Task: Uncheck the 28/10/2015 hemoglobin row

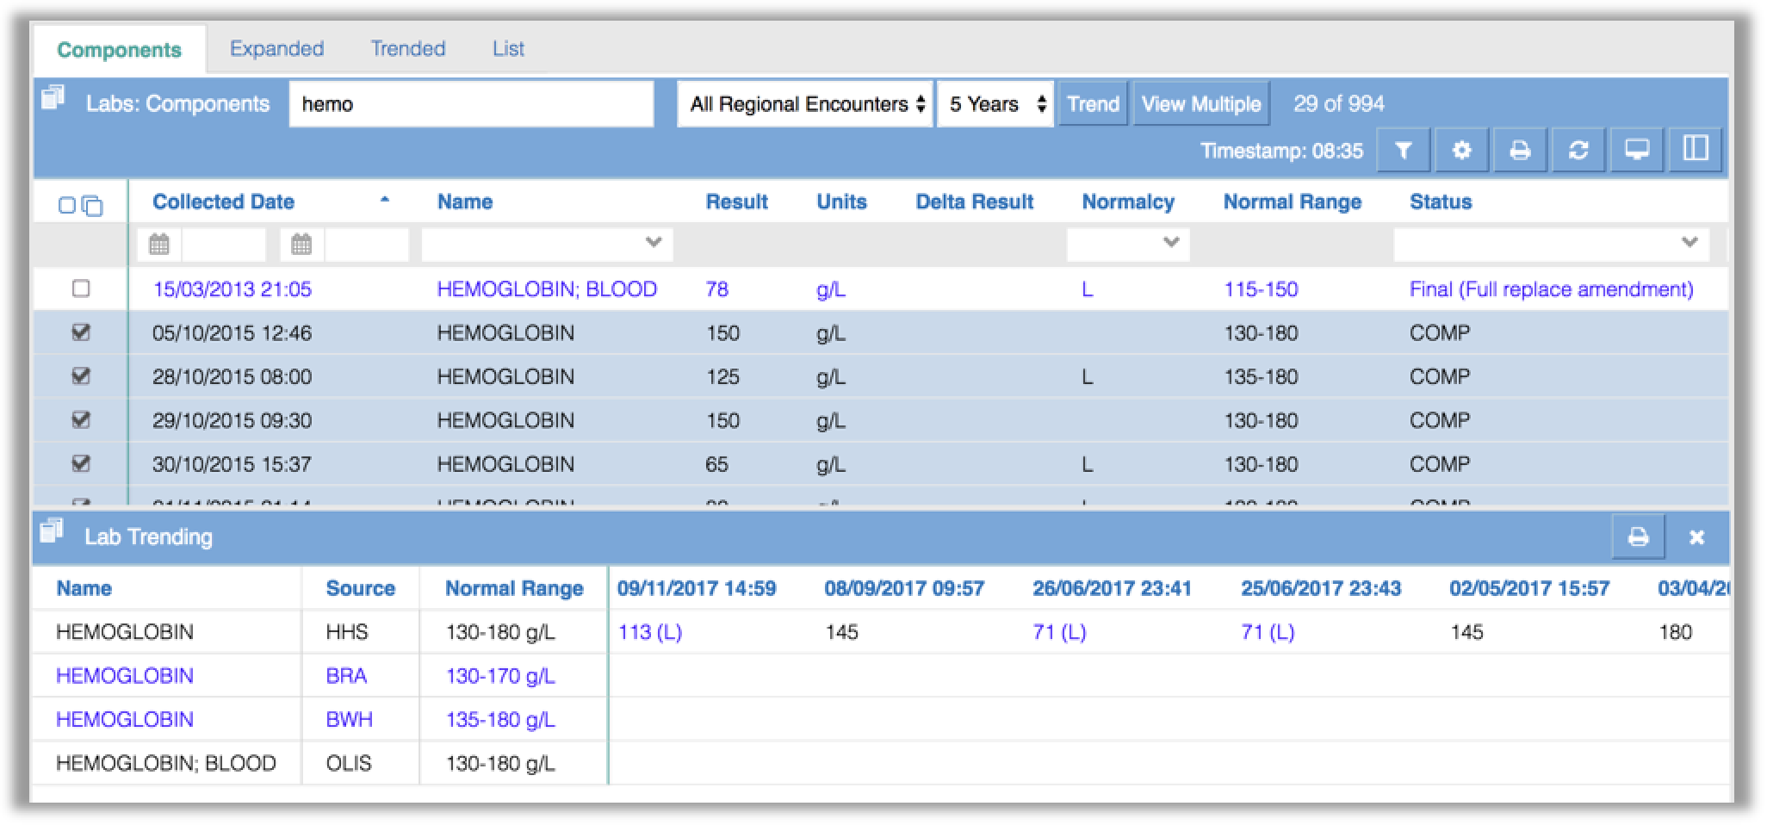Action: point(81,376)
